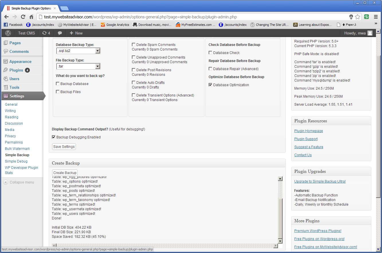Click the green extension icon in the toolbar

point(367,17)
